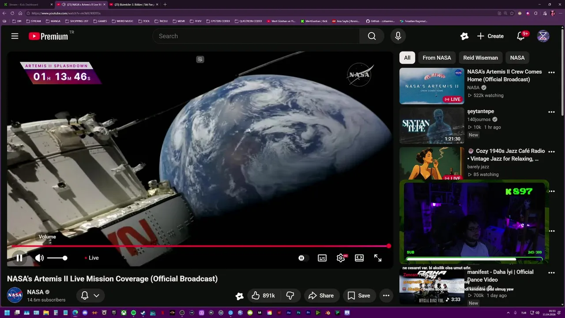This screenshot has height=318, width=565.
Task: Select the All filter chip
Action: click(x=407, y=58)
